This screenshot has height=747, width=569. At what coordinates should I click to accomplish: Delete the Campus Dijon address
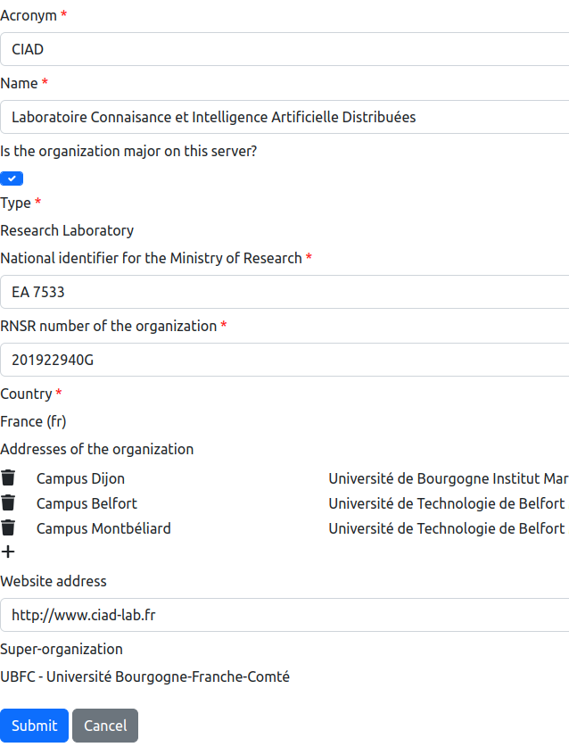pos(8,477)
